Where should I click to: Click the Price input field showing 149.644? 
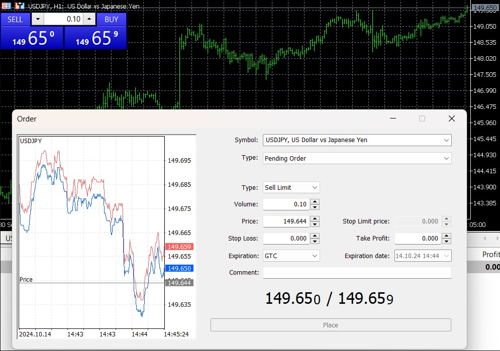[x=286, y=221]
